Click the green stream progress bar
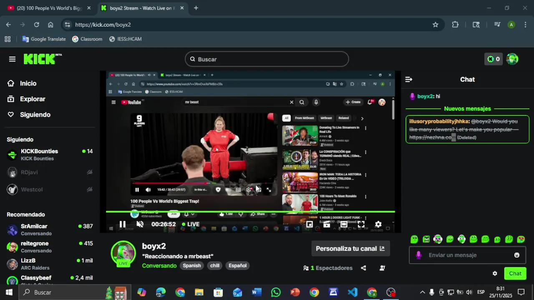Screen dimensions: 534x300 pos(250,212)
